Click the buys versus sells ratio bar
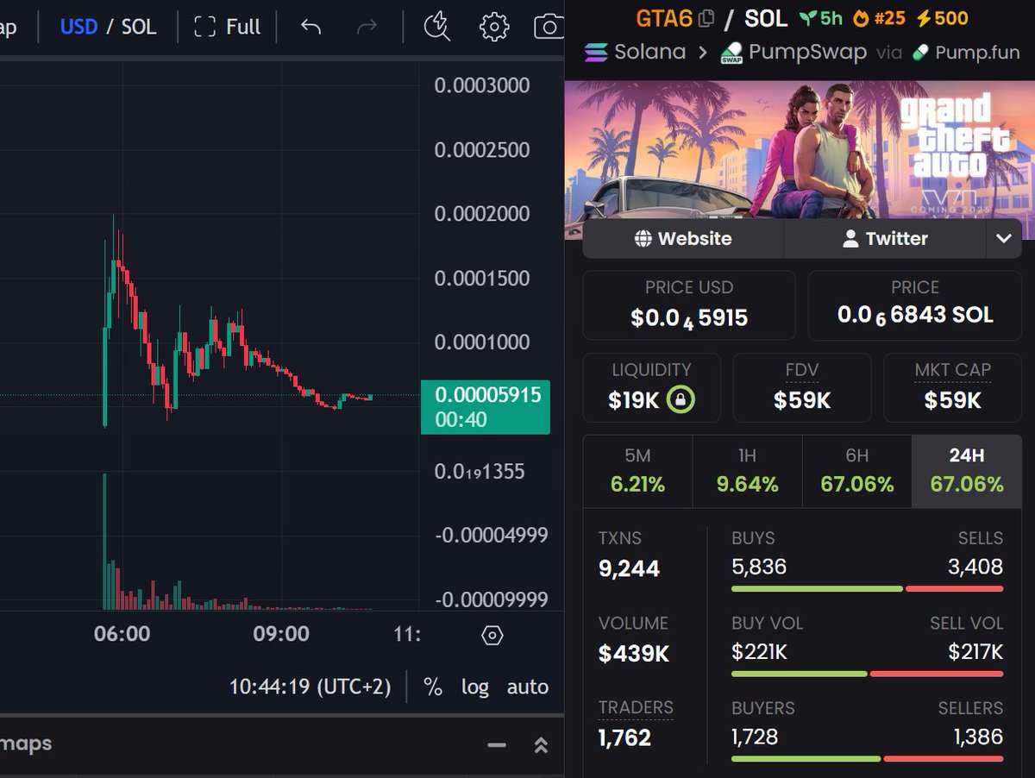The height and width of the screenshot is (778, 1035). (868, 589)
